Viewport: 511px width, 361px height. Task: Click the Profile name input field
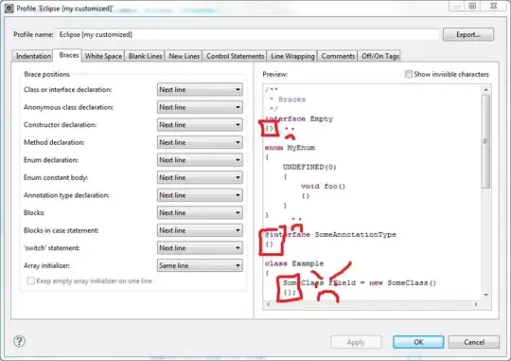[248, 35]
